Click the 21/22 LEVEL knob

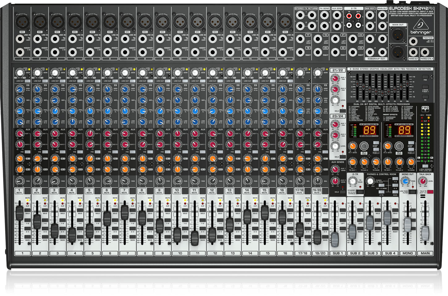[x=335, y=100]
